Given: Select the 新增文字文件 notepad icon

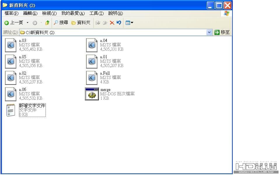Looking at the screenshot, I should click(11, 110).
